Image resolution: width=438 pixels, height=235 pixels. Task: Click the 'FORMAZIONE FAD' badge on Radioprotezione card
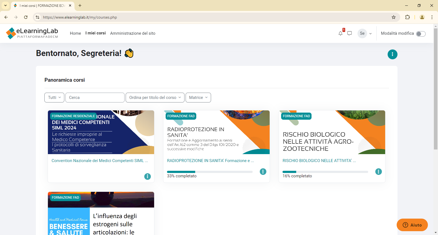pyautogui.click(x=181, y=116)
